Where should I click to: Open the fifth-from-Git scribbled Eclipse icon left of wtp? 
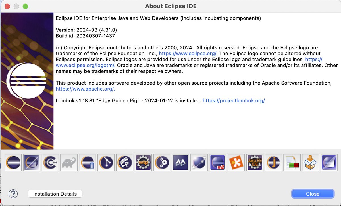(x=125, y=163)
